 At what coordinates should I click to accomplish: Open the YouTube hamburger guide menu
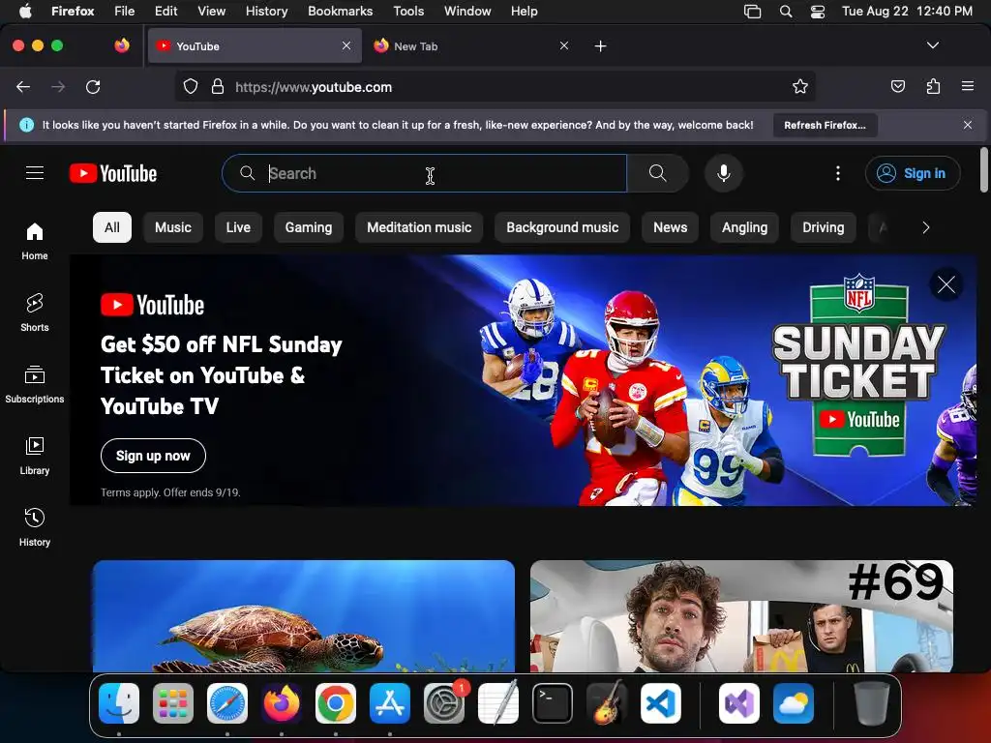click(35, 173)
